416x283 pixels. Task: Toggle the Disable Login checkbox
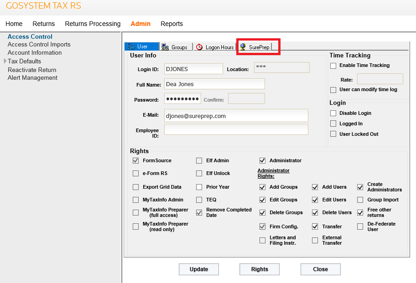click(333, 113)
